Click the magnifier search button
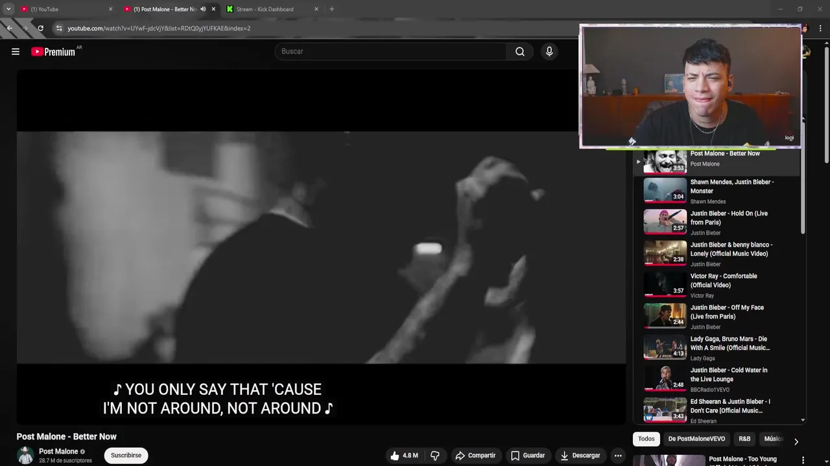 [x=520, y=52]
